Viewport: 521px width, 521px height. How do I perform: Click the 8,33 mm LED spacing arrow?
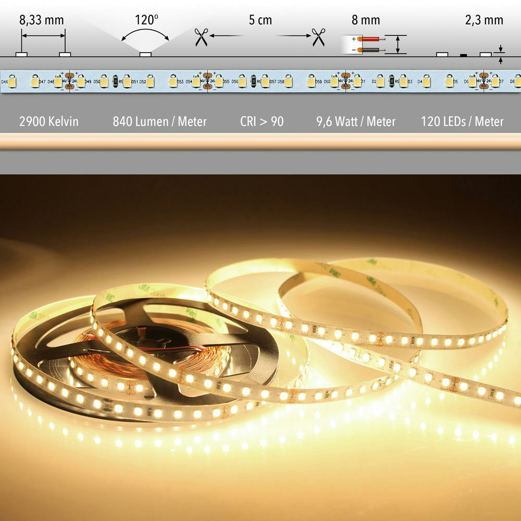[43, 36]
